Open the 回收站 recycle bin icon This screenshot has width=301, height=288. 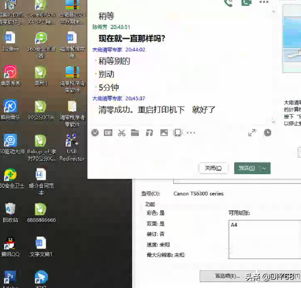click(x=10, y=213)
